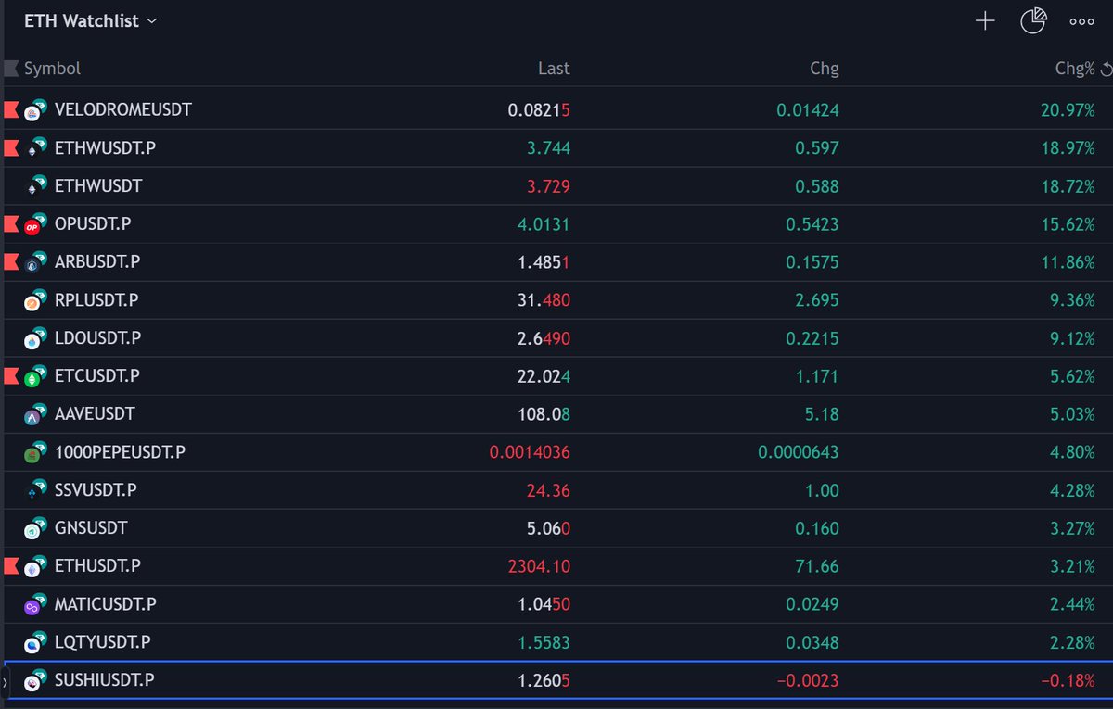The width and height of the screenshot is (1113, 709).
Task: Click the 20.97% change value
Action: [x=1068, y=109]
